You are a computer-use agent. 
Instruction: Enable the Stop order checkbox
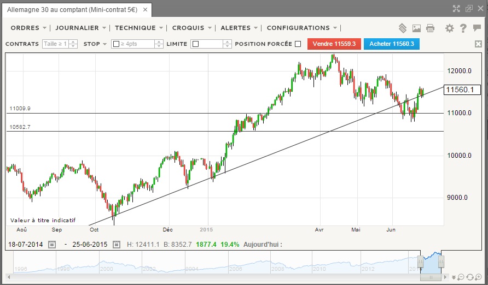click(x=116, y=44)
